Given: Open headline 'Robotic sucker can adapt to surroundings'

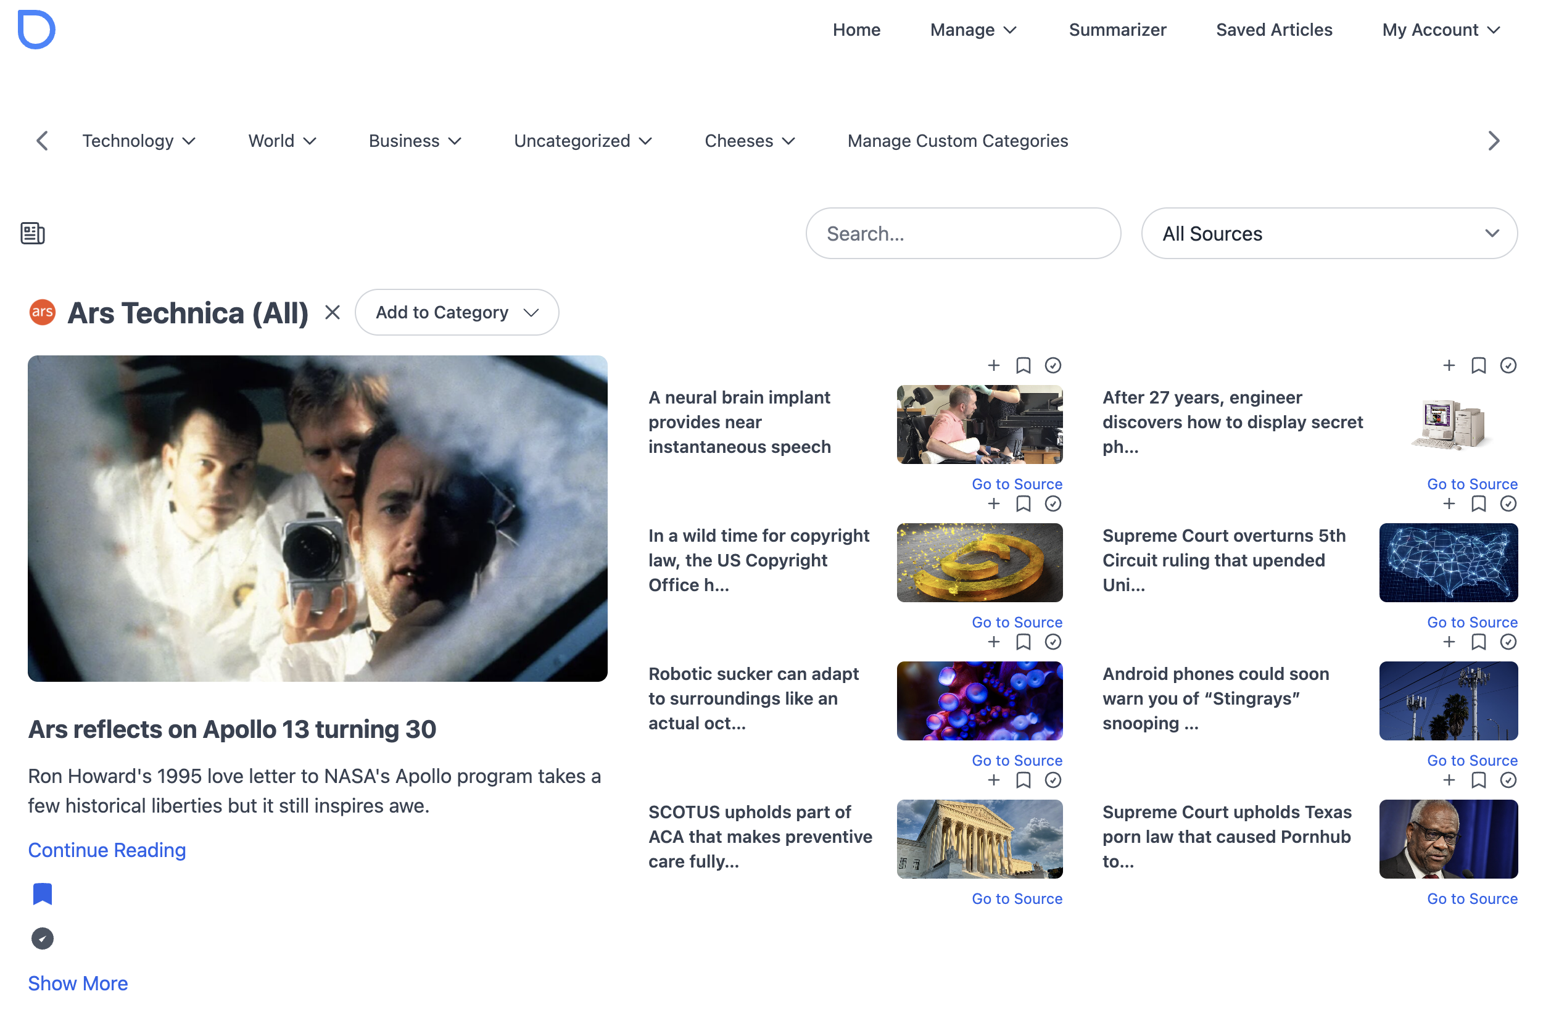Looking at the screenshot, I should tap(753, 698).
